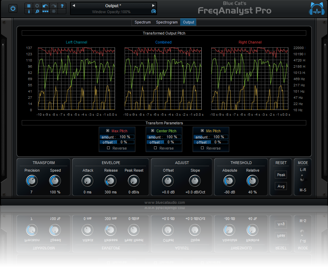Open the settings gear icon
Image resolution: width=328 pixels, height=267 pixels.
click(x=37, y=6)
